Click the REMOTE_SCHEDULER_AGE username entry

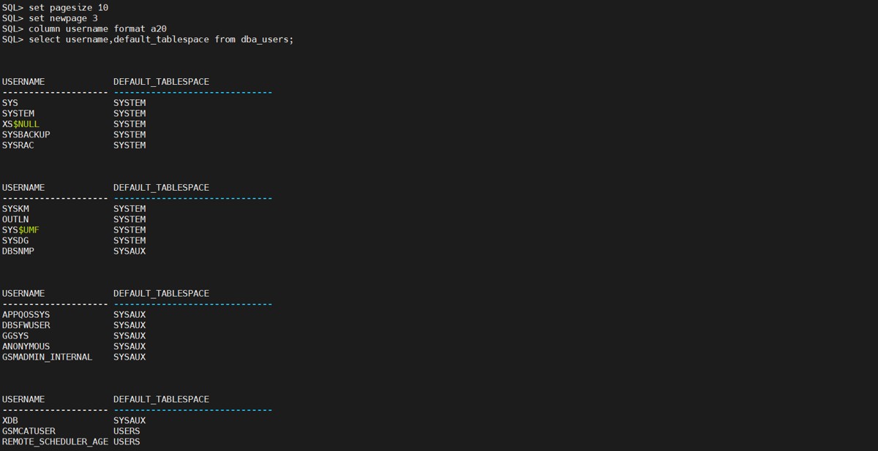pyautogui.click(x=55, y=441)
